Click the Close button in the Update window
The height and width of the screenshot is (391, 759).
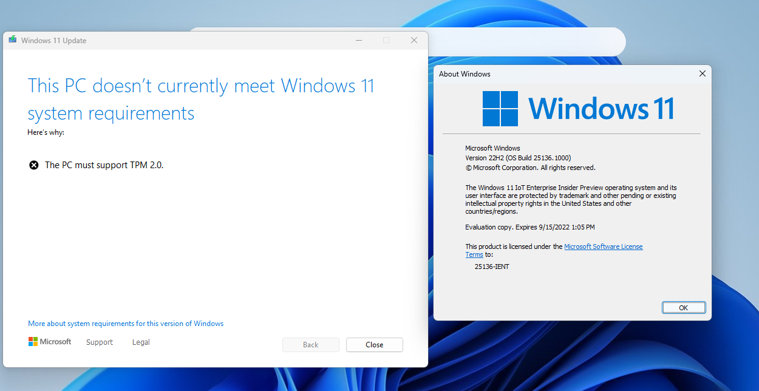pos(375,345)
